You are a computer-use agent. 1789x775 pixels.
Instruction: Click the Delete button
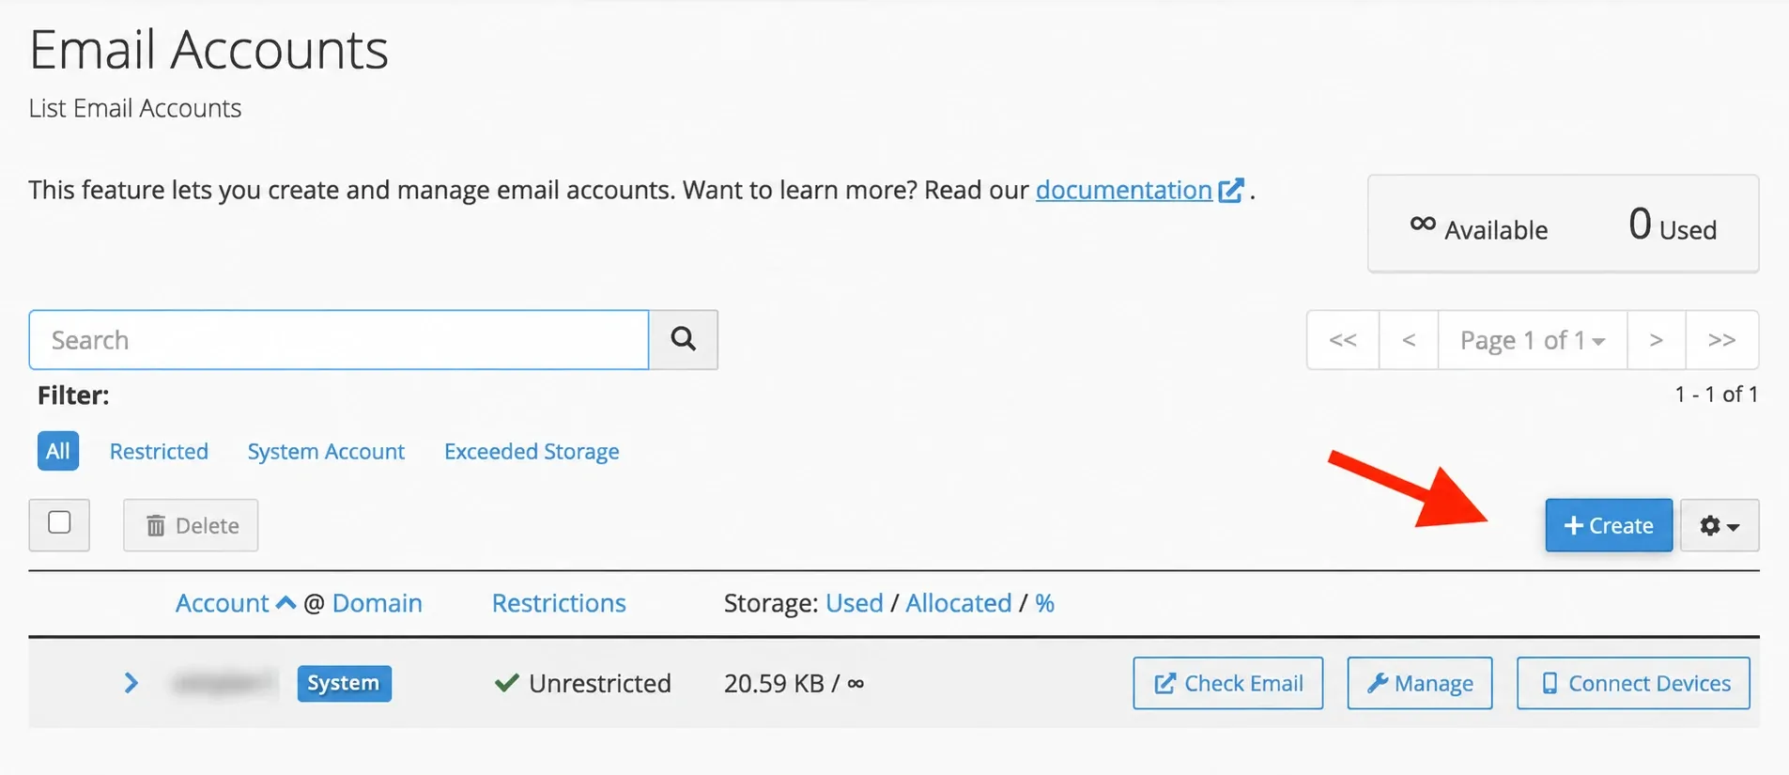click(x=191, y=525)
